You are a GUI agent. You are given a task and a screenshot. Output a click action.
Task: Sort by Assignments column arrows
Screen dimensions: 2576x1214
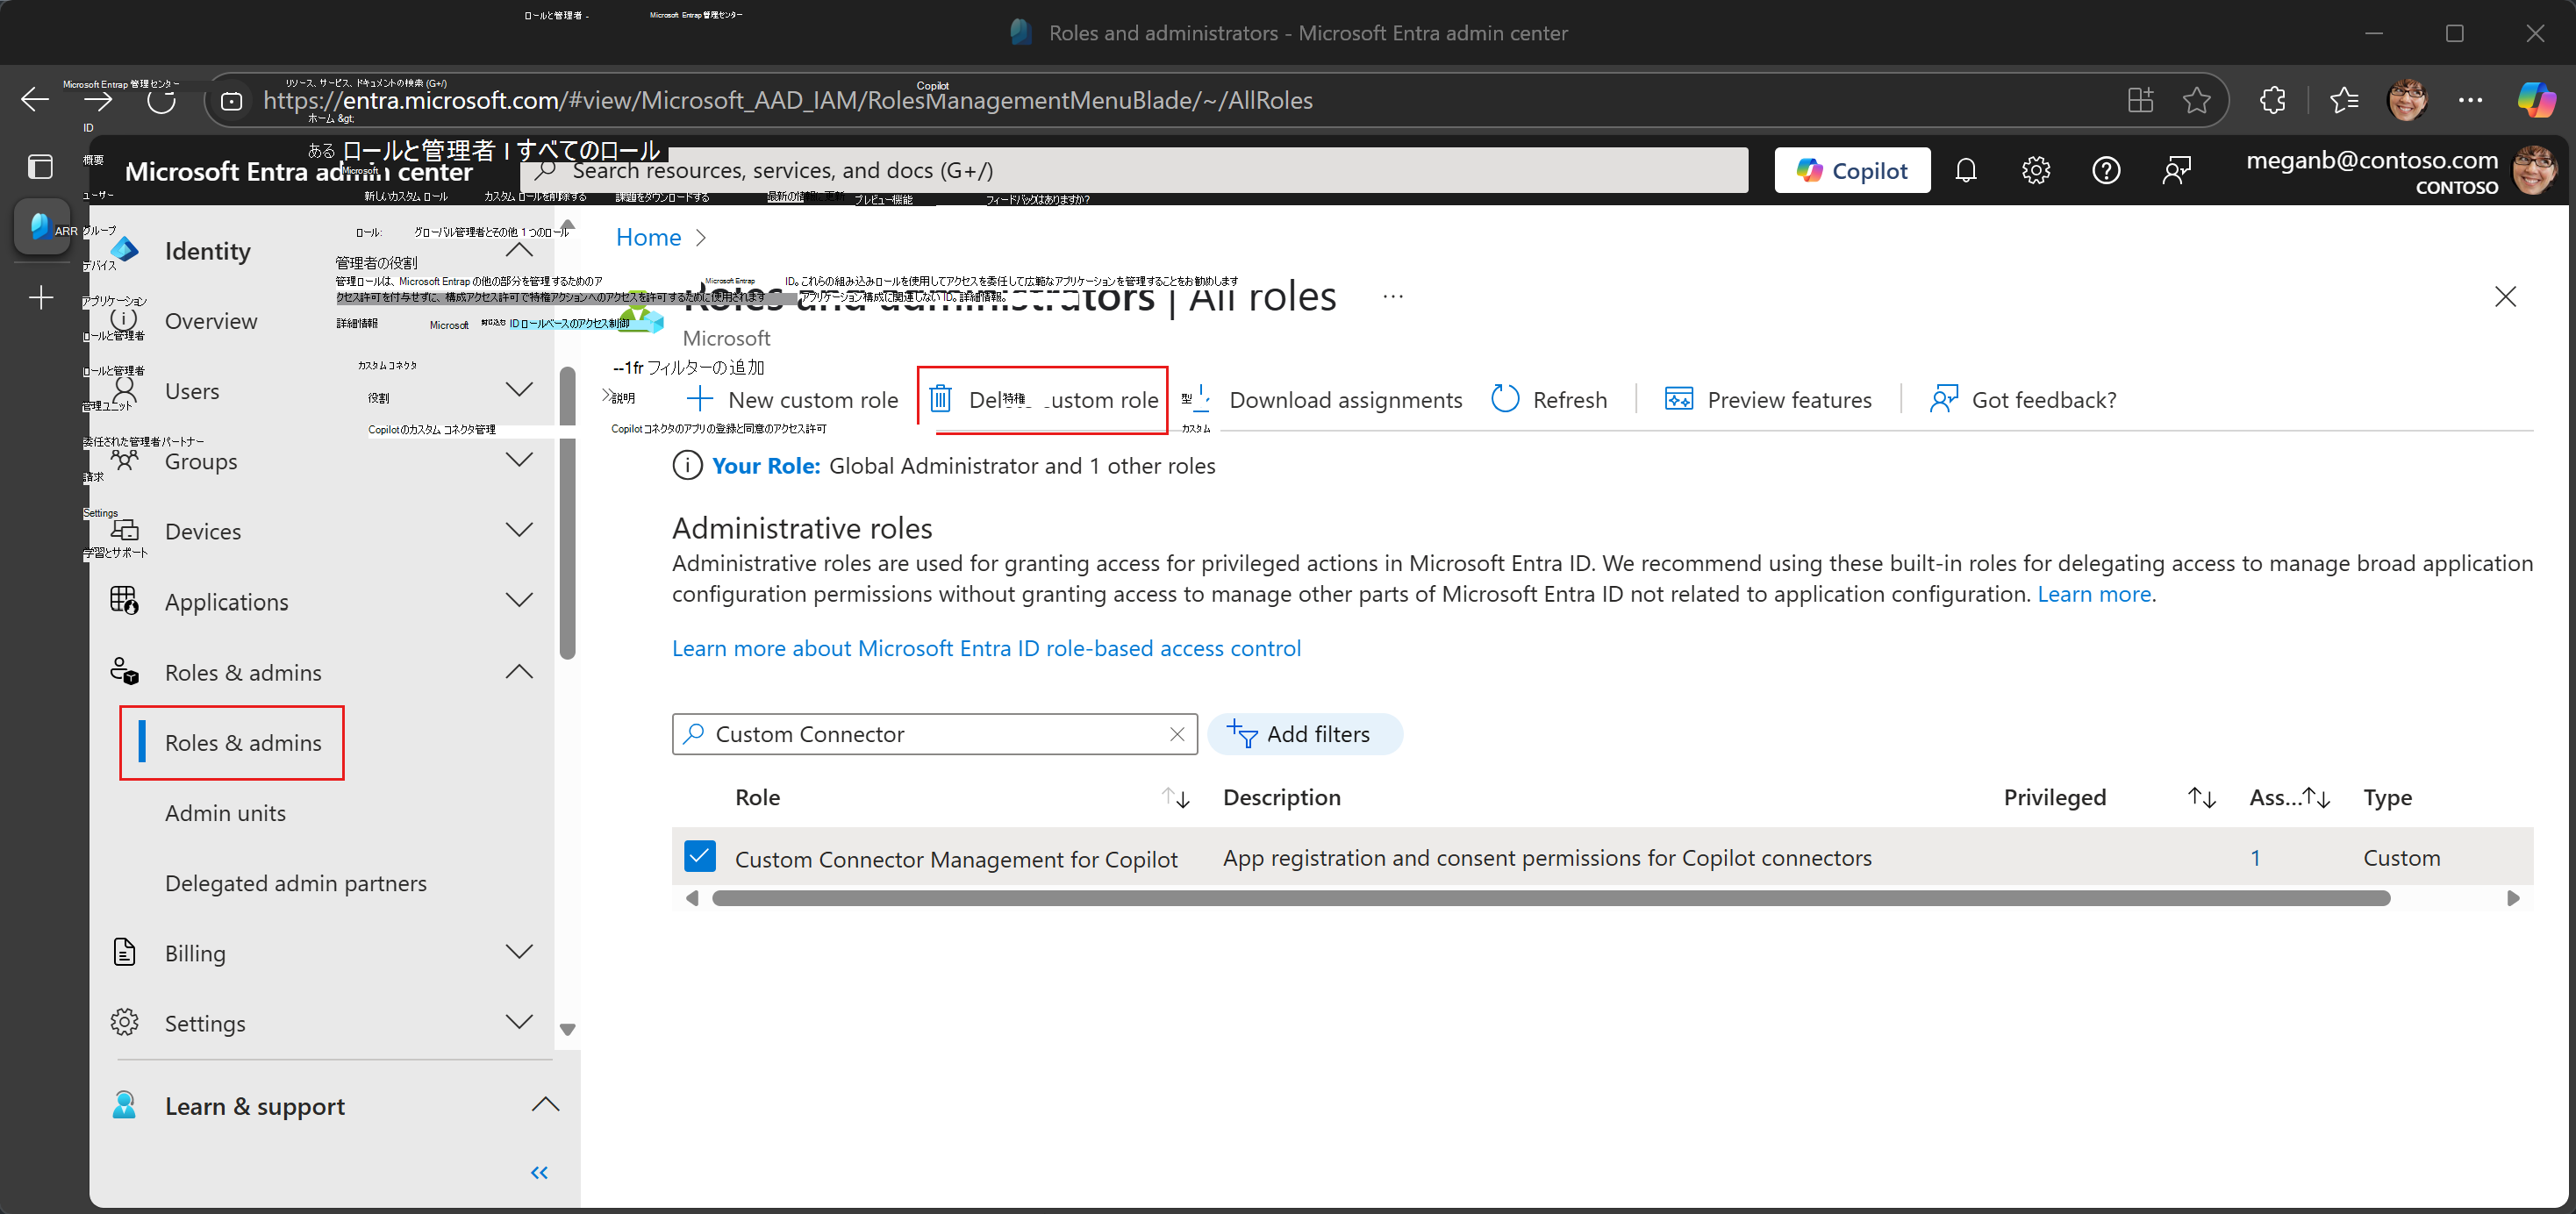[x=2316, y=798]
